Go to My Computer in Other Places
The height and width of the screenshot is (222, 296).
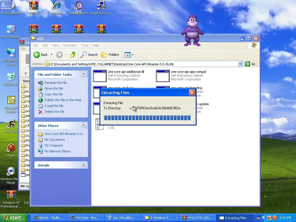(x=54, y=146)
